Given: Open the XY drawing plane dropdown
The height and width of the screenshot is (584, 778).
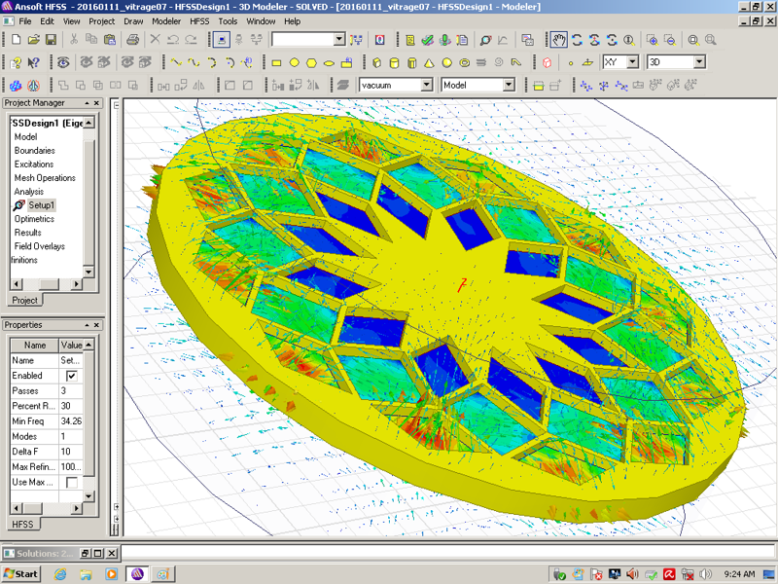Looking at the screenshot, I should pyautogui.click(x=632, y=62).
